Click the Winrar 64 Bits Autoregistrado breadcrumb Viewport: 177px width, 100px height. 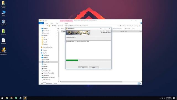(x=77, y=26)
